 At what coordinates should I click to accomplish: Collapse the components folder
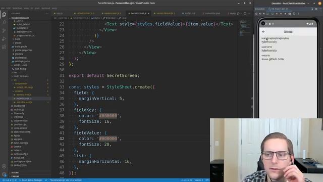[x=21, y=84]
